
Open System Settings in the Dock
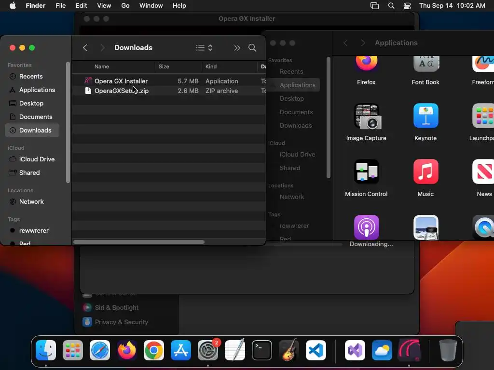coord(208,350)
